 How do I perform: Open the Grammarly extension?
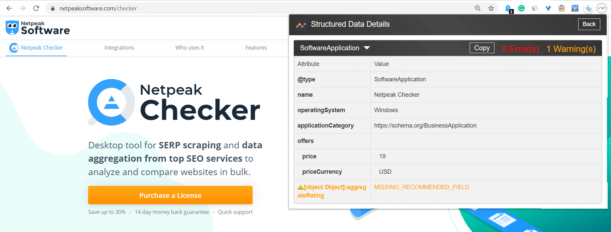(x=521, y=8)
